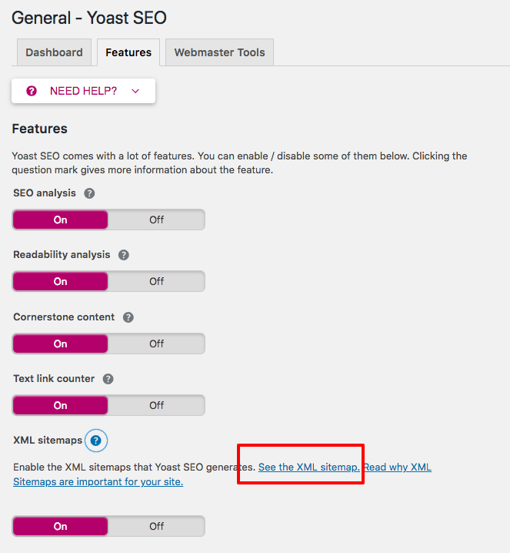
Task: Click the SEO analysis question mark icon
Action: pyautogui.click(x=89, y=193)
